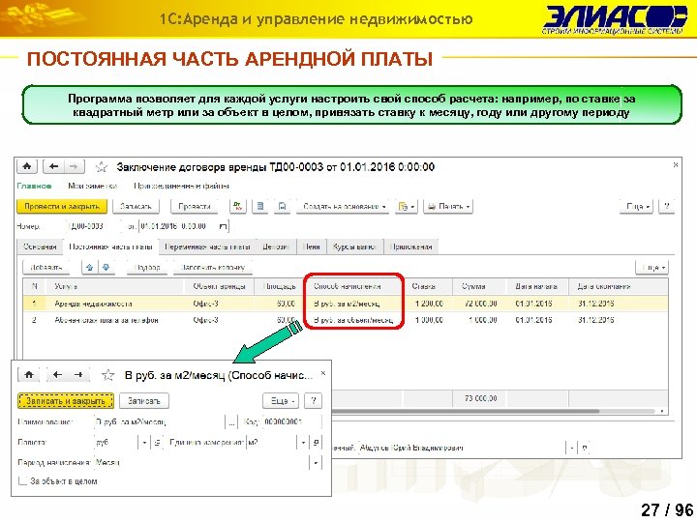Image resolution: width=697 pixels, height=522 pixels.
Task: Click the report icon left of Создать на основании
Action: [x=282, y=206]
